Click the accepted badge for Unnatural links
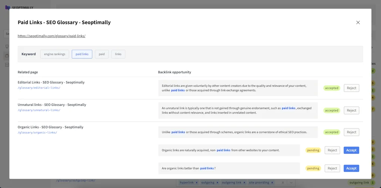This screenshot has width=381, height=188. coord(332,110)
